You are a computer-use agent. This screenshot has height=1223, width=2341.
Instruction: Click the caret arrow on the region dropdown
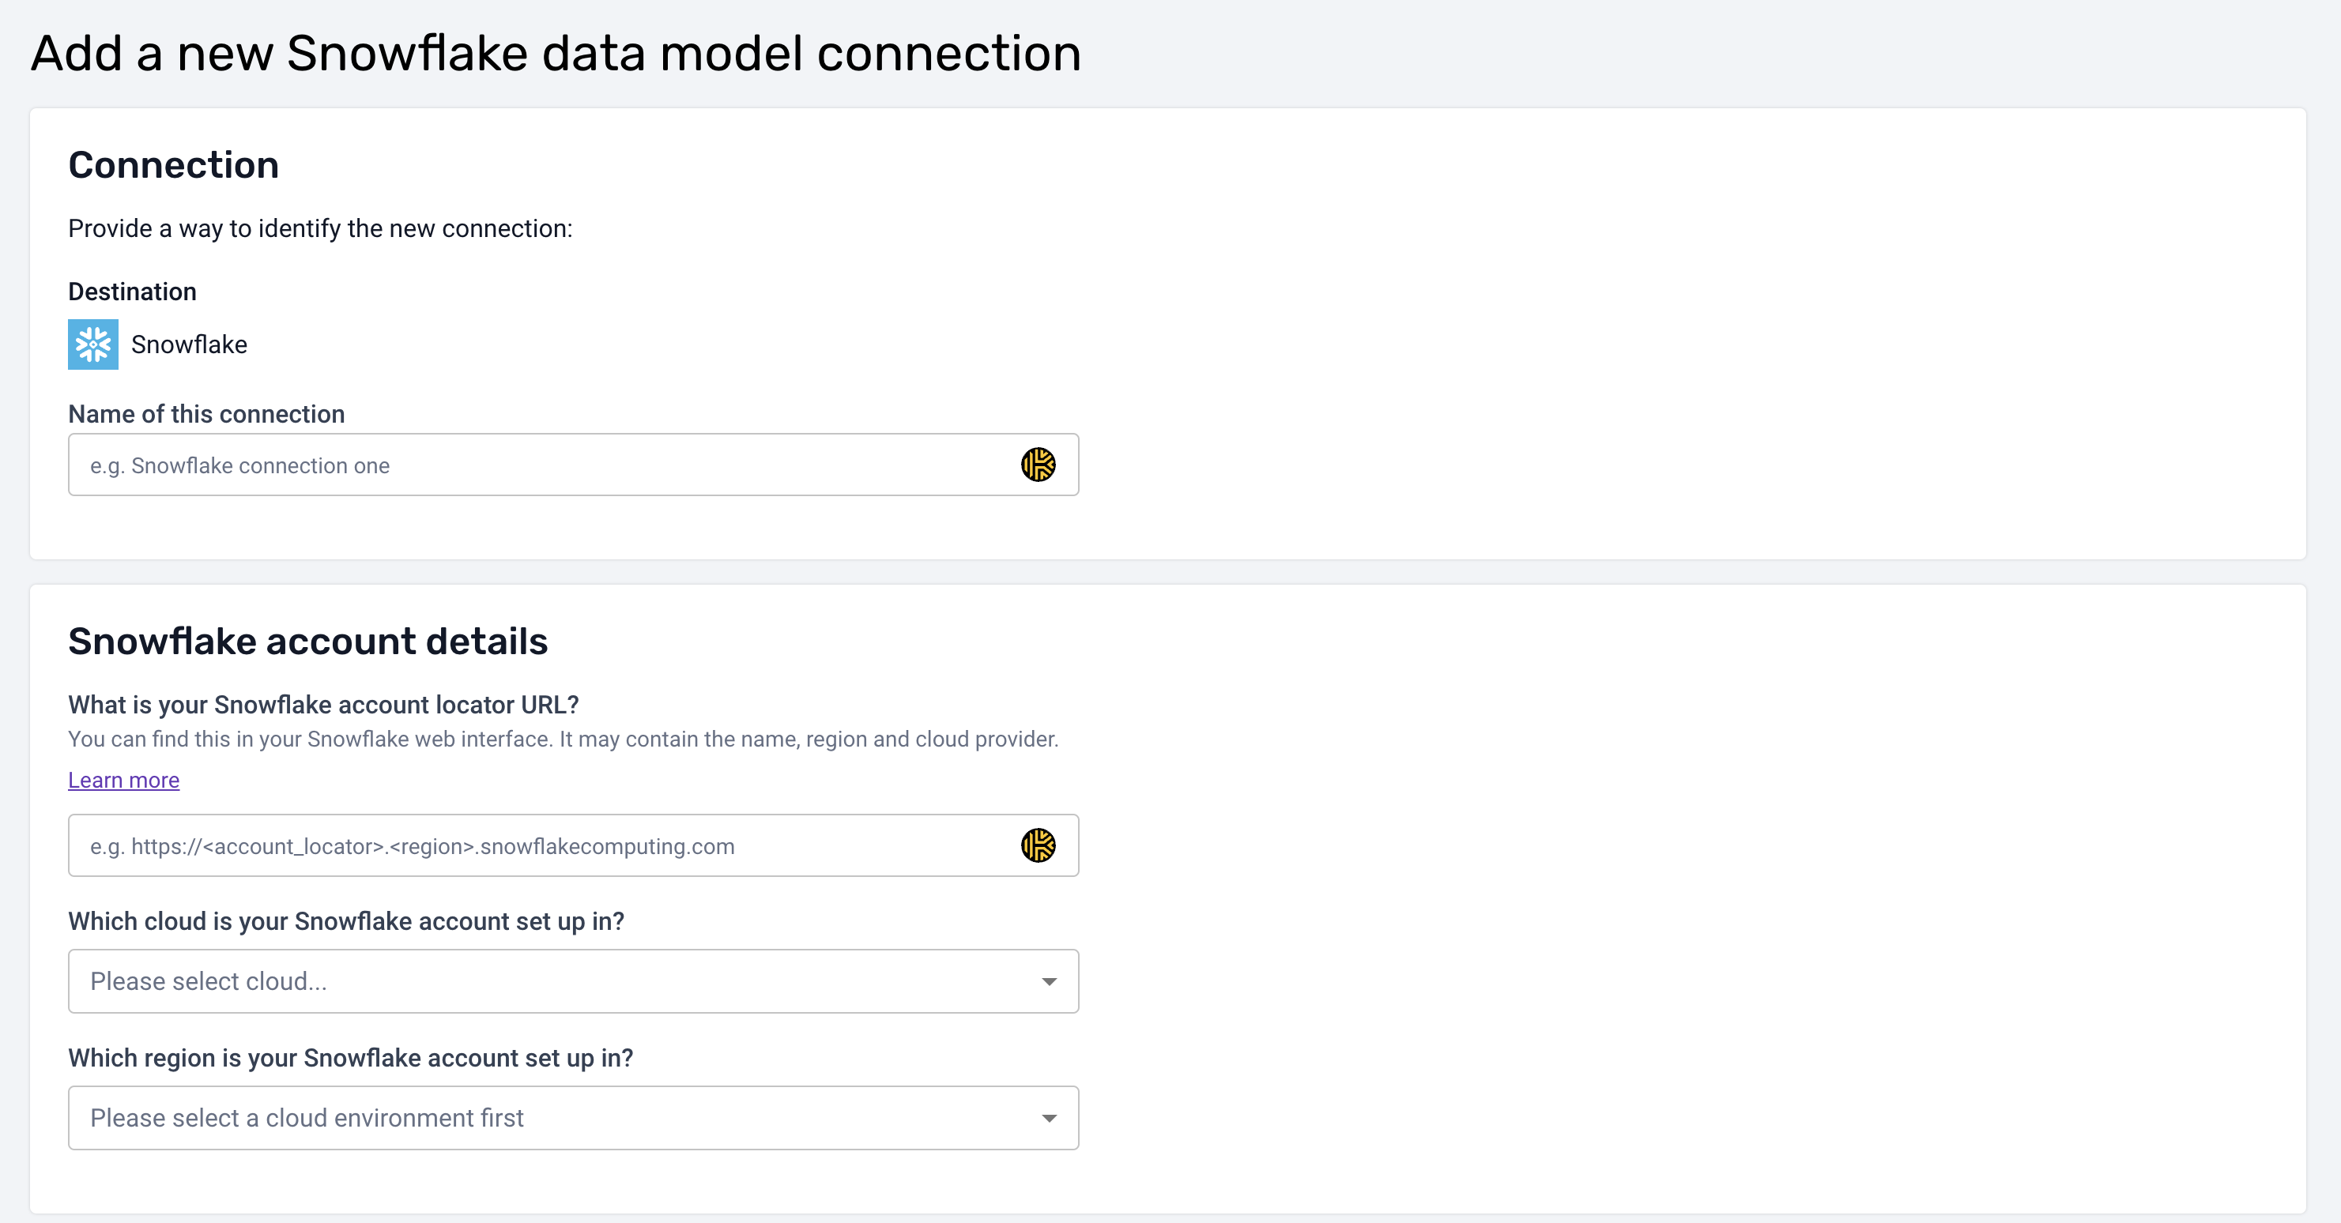pos(1049,1118)
